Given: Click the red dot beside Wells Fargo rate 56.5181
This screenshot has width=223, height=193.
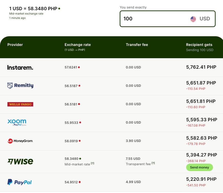Looking at the screenshot, I should point(79,104).
